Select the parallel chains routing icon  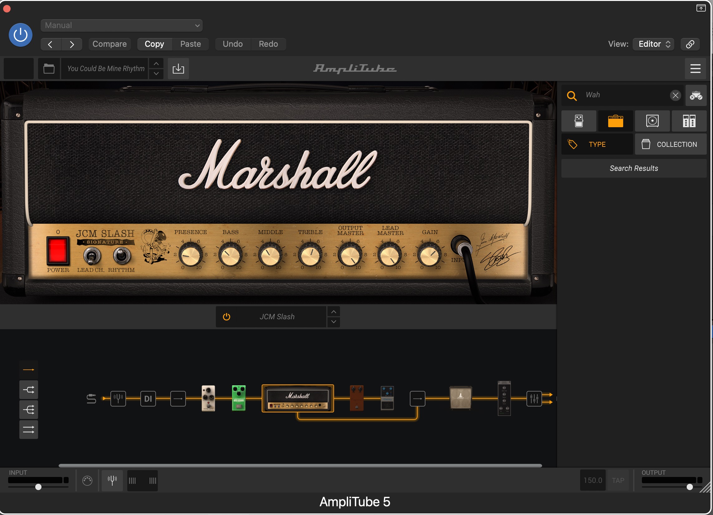pyautogui.click(x=29, y=430)
